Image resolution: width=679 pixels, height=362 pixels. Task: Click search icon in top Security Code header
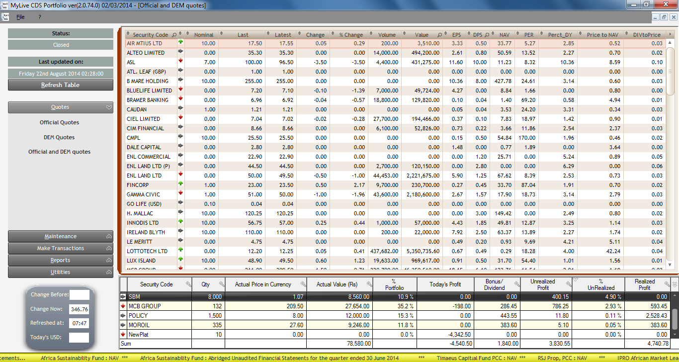pyautogui.click(x=174, y=35)
